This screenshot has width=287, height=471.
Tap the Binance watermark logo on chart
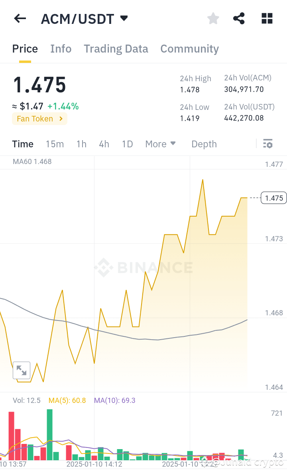tap(143, 268)
